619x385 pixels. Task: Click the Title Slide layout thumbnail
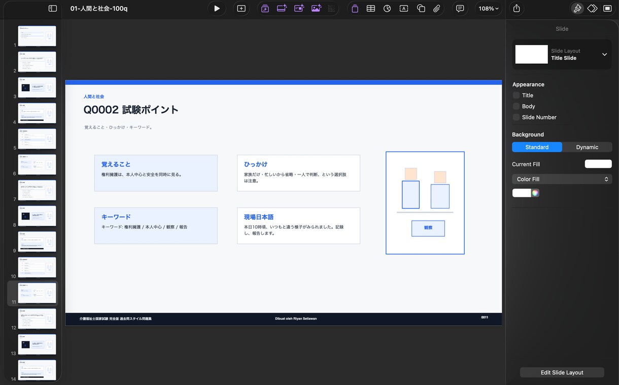tap(531, 54)
